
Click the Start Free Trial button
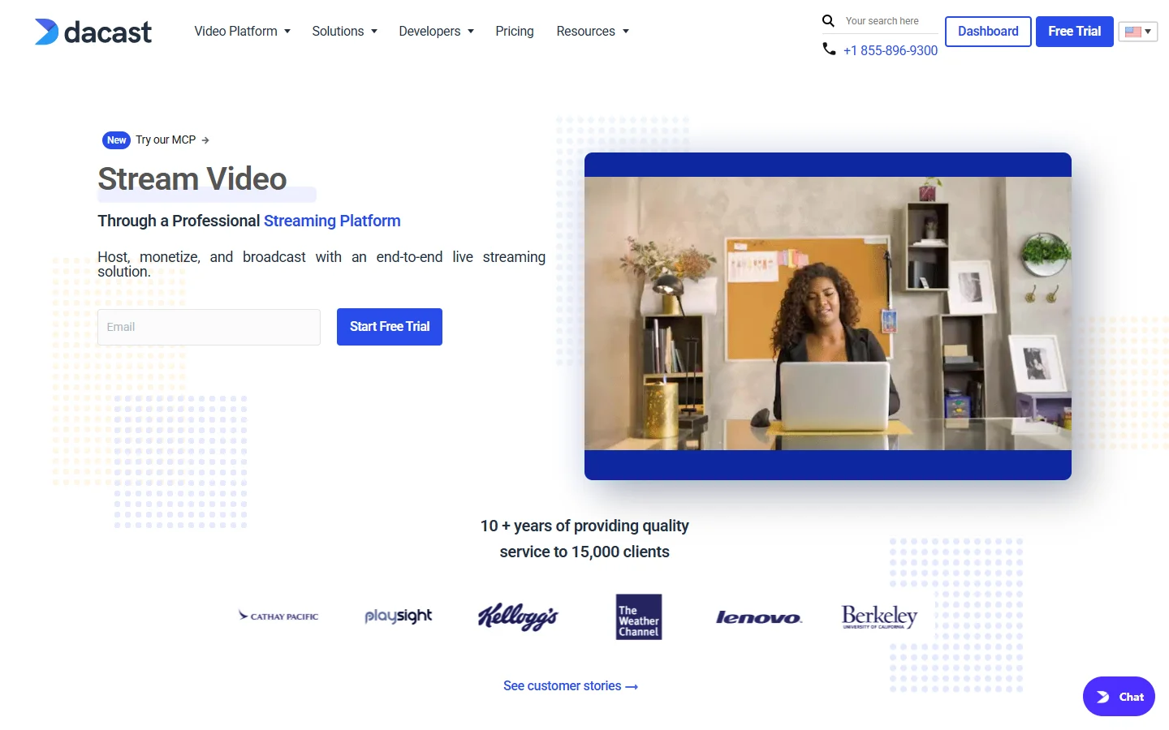click(x=390, y=327)
